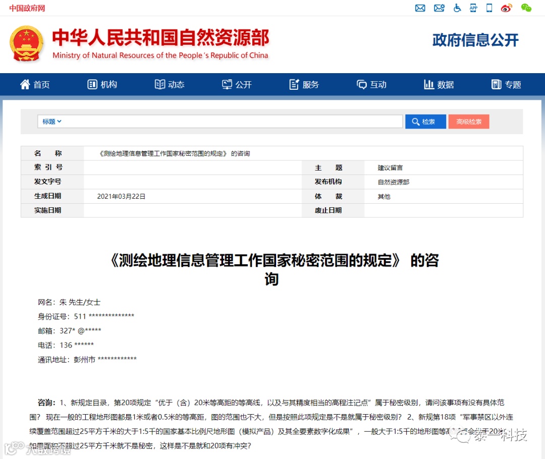Open the 公开 menu item
This screenshot has height=459, width=545.
tap(243, 84)
